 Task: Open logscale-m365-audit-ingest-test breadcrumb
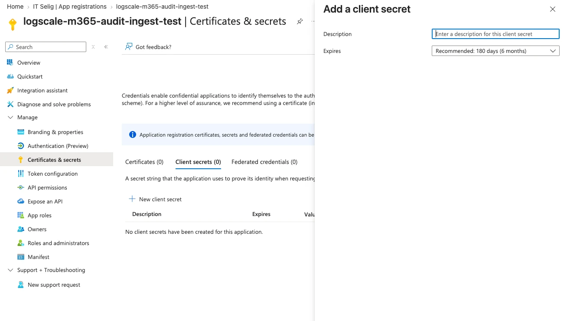162,7
